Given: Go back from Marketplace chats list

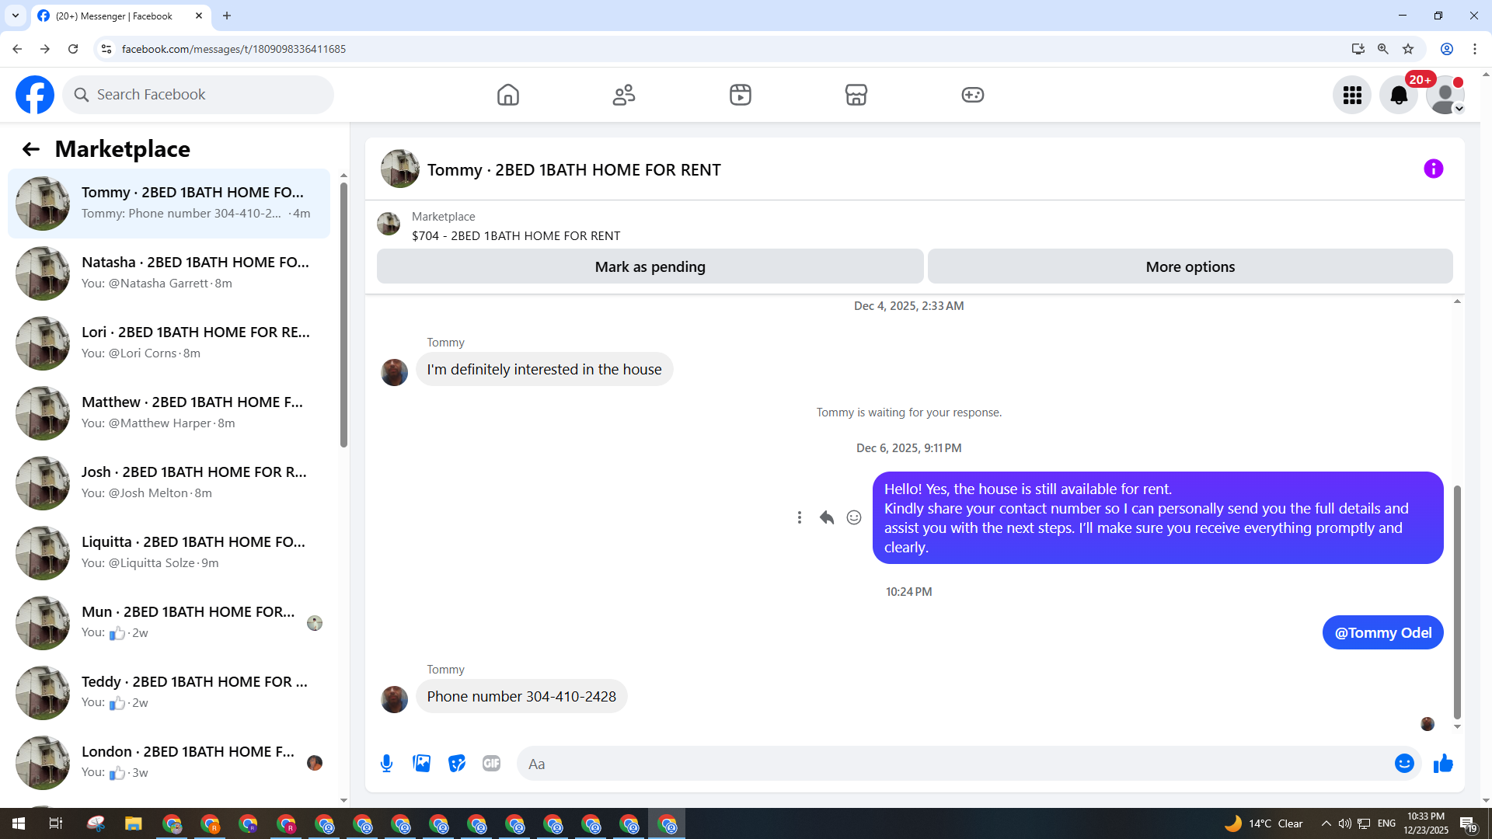Looking at the screenshot, I should [30, 149].
